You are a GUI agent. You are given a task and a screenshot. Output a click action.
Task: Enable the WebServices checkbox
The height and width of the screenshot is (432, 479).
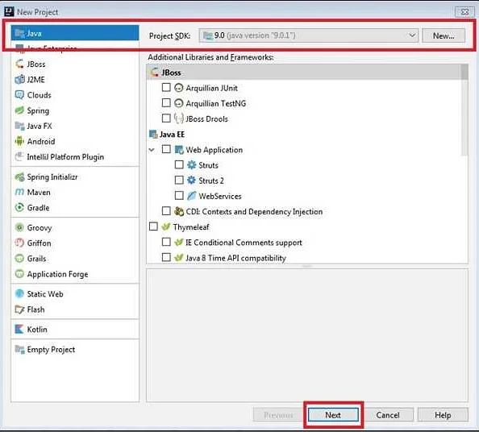(x=179, y=196)
